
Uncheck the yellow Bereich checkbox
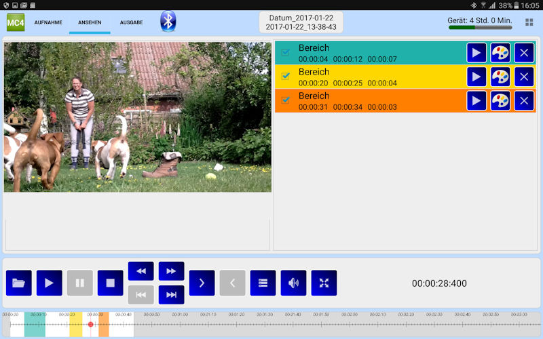tap(286, 76)
